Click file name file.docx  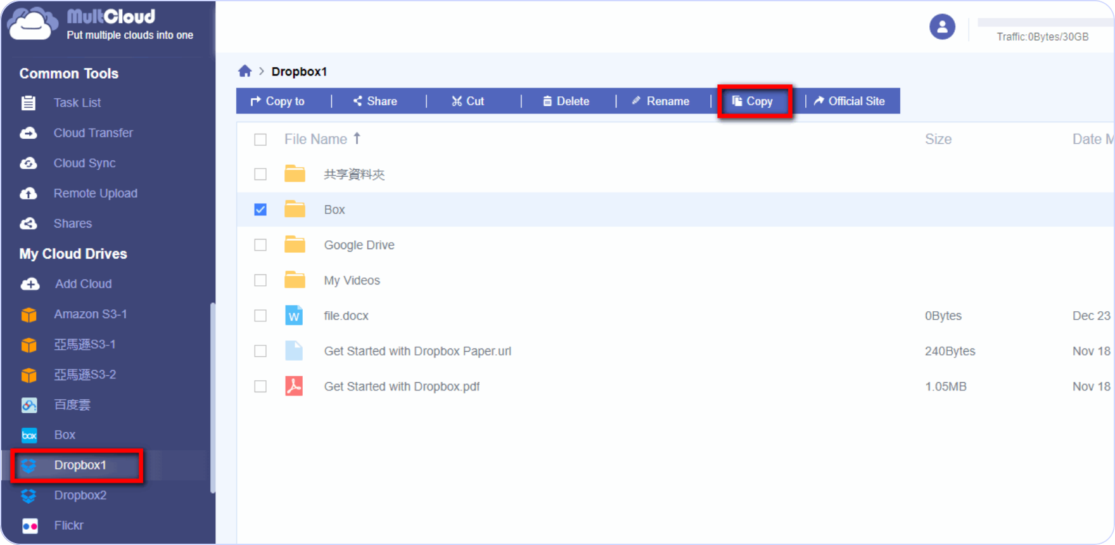346,316
